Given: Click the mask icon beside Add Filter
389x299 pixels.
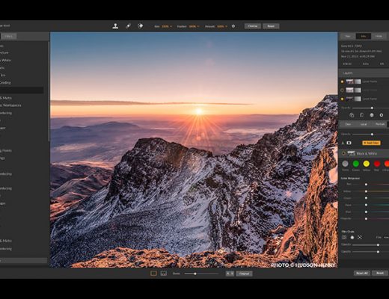Looking at the screenshot, I should [349, 143].
